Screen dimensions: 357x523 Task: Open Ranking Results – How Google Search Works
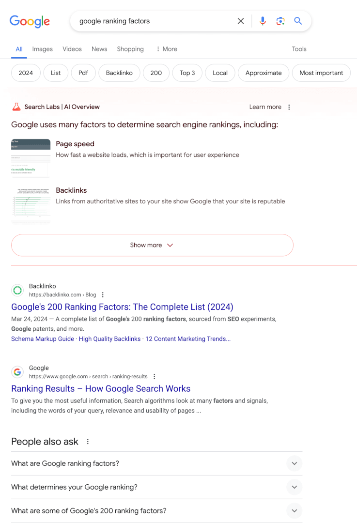[x=101, y=388]
